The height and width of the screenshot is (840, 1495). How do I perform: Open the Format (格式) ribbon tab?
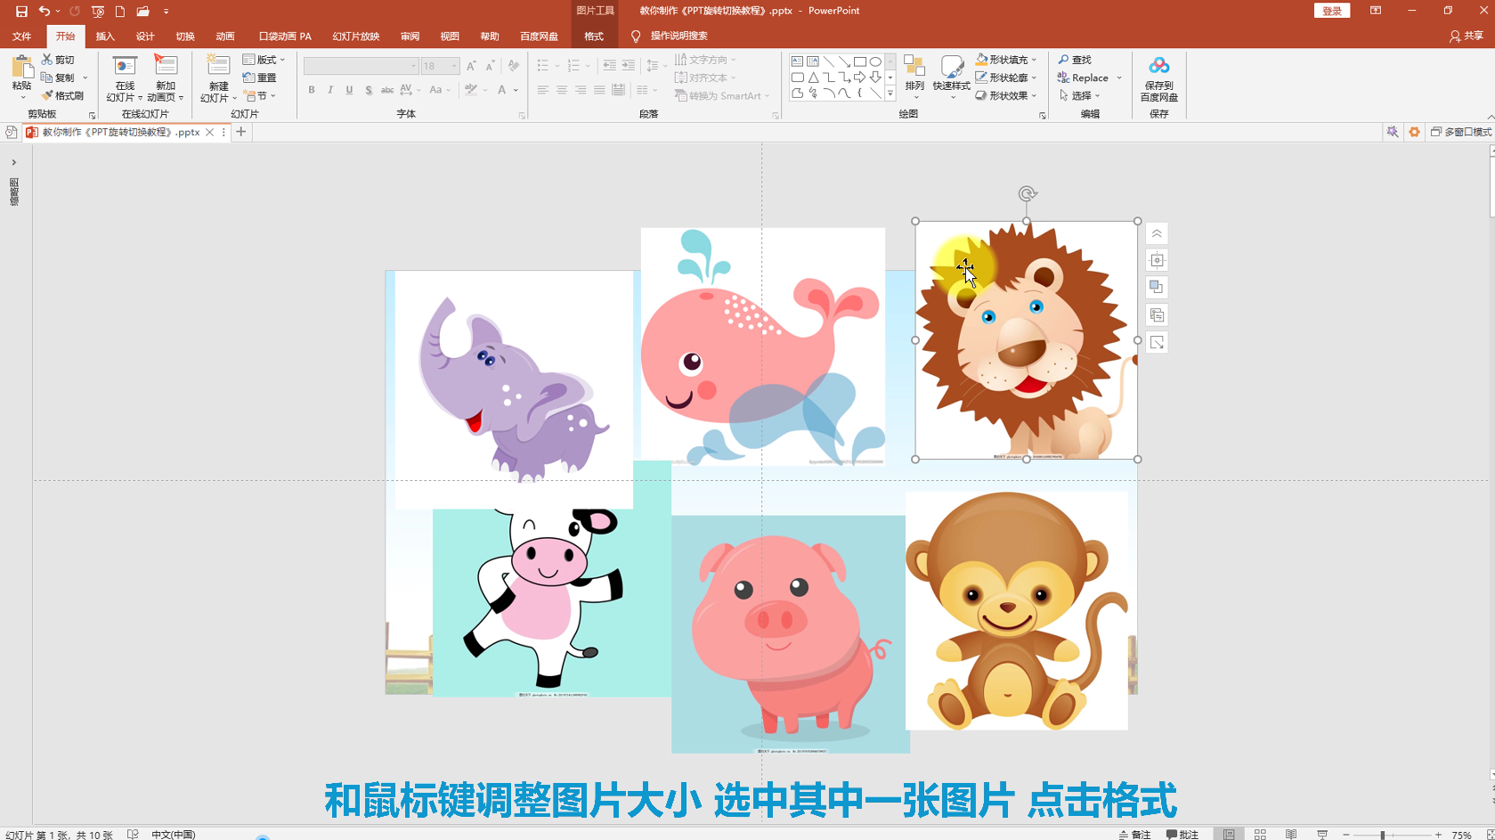[x=594, y=37]
